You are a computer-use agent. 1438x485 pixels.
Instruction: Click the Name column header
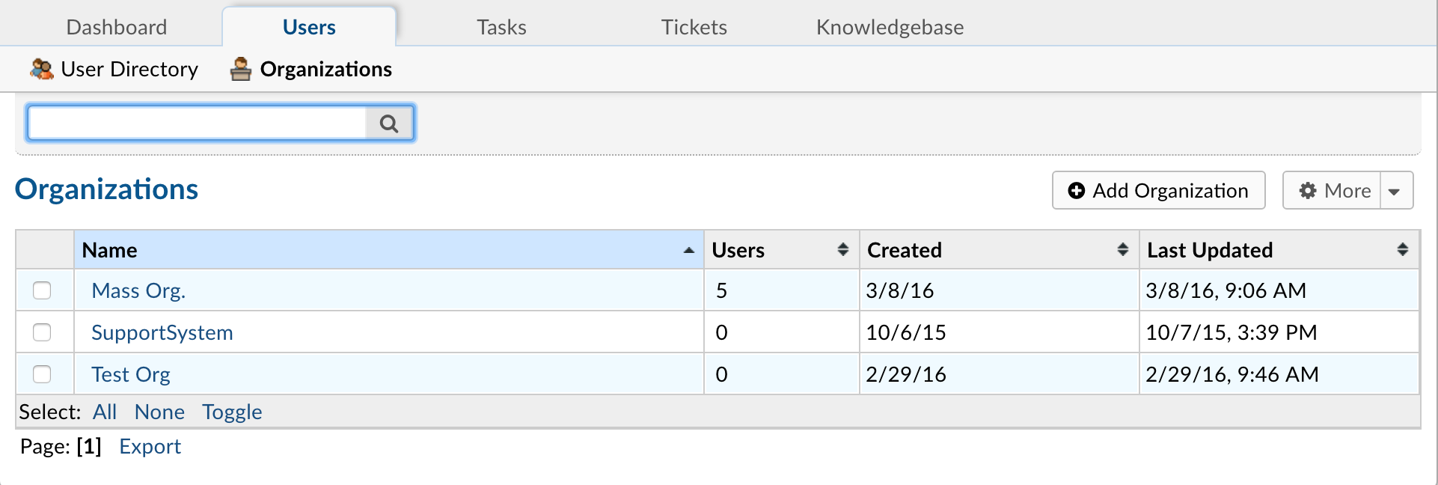point(389,250)
